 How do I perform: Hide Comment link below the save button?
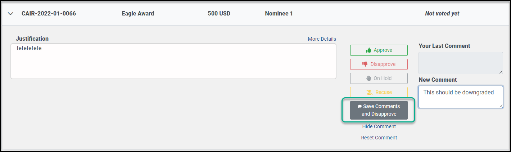[379, 126]
